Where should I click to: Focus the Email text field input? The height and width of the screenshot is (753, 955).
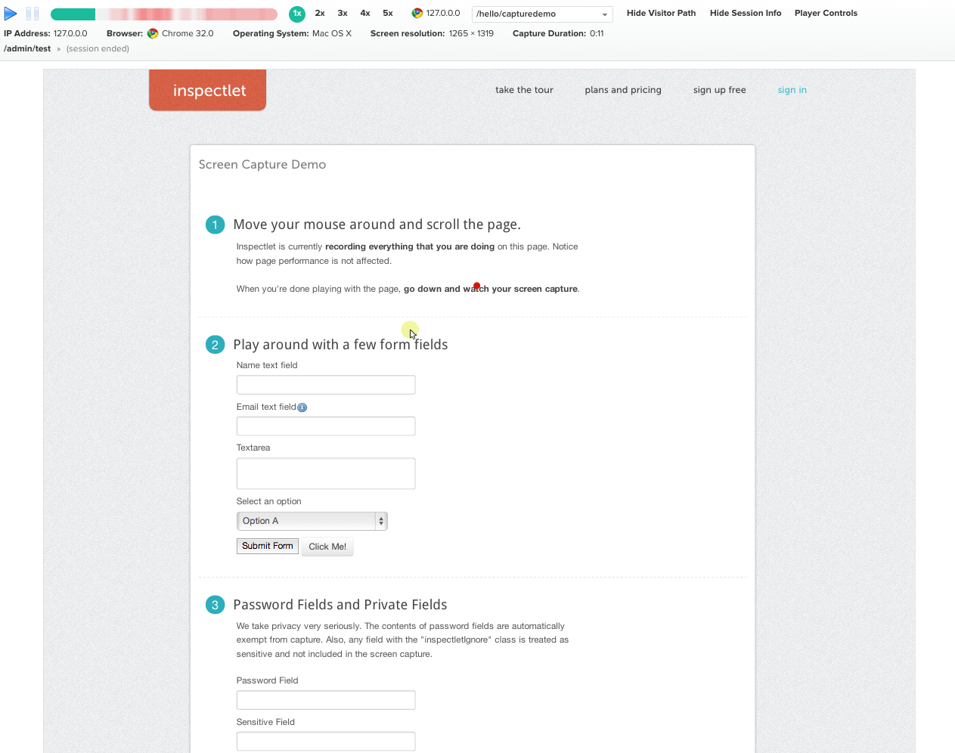(x=326, y=426)
